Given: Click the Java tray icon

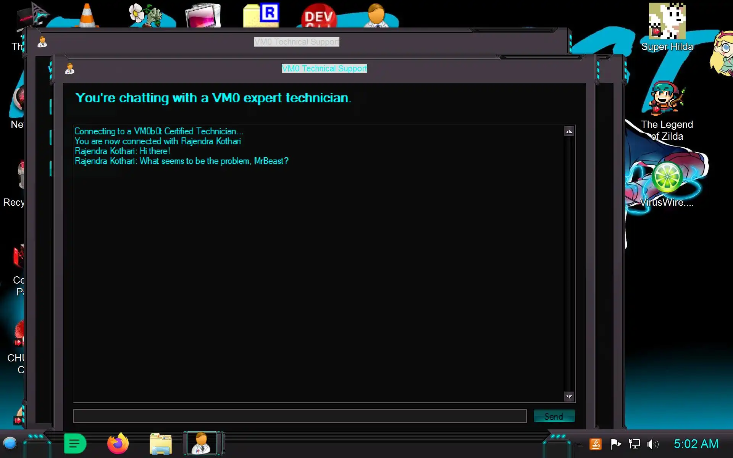Looking at the screenshot, I should coord(596,444).
